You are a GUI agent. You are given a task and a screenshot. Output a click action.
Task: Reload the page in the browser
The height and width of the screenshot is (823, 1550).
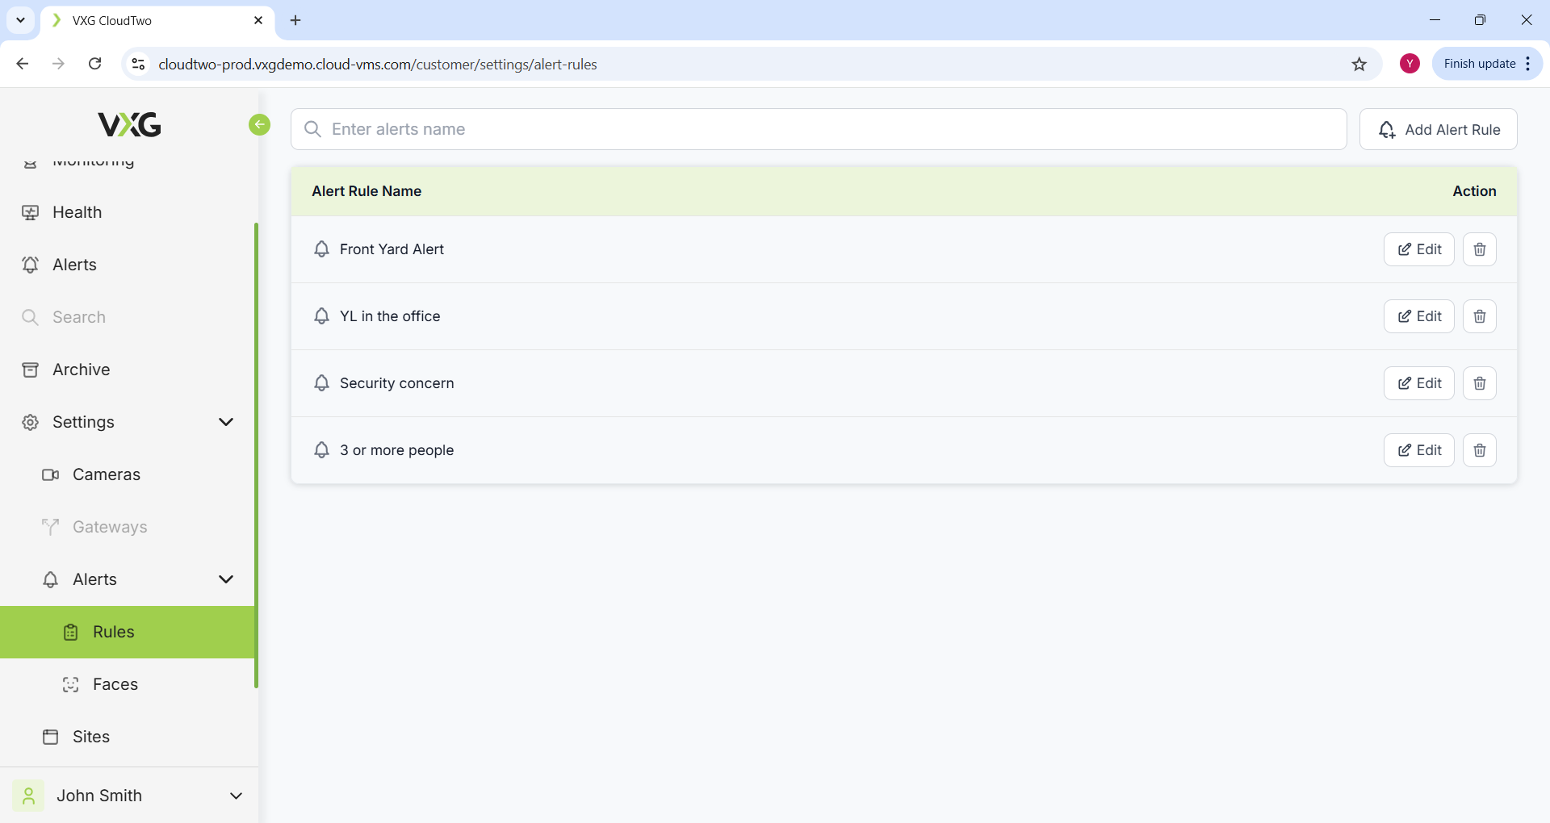[x=95, y=64]
